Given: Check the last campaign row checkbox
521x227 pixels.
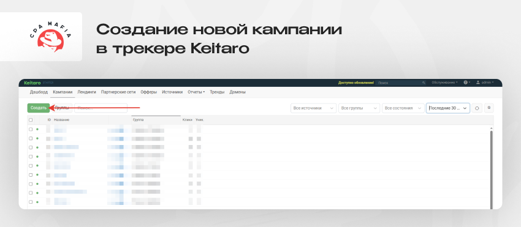Looking at the screenshot, I should pos(31,202).
